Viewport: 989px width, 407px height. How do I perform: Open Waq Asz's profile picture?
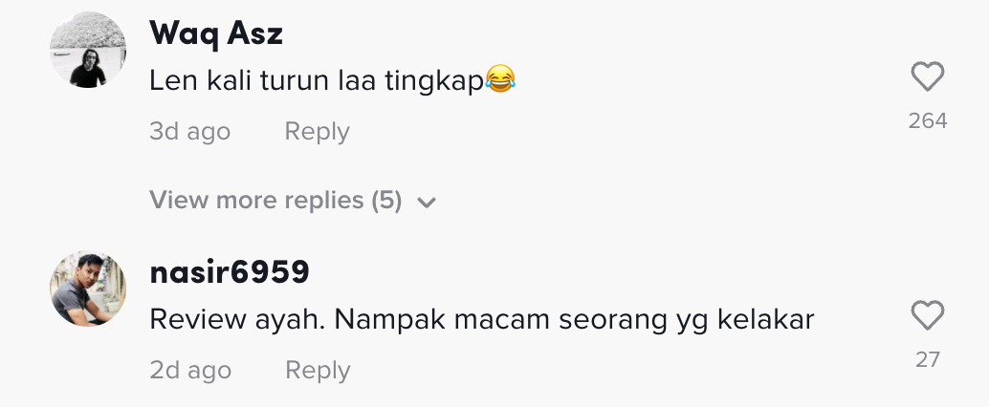tap(88, 51)
